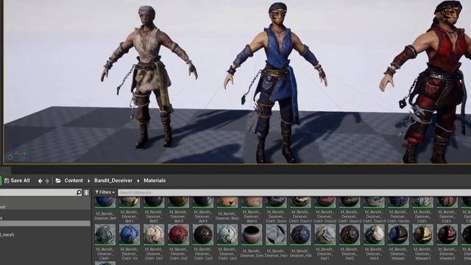
Task: Select the M_Bandit_Deceiver_Cloth_Down3 material
Action: pos(350,209)
